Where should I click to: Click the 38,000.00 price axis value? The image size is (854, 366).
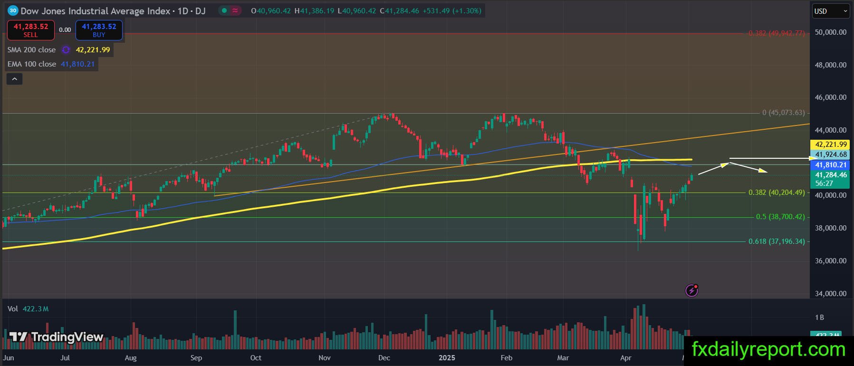(x=830, y=228)
